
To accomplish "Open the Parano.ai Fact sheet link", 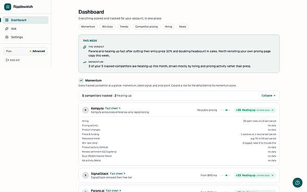I will pos(113,190).
